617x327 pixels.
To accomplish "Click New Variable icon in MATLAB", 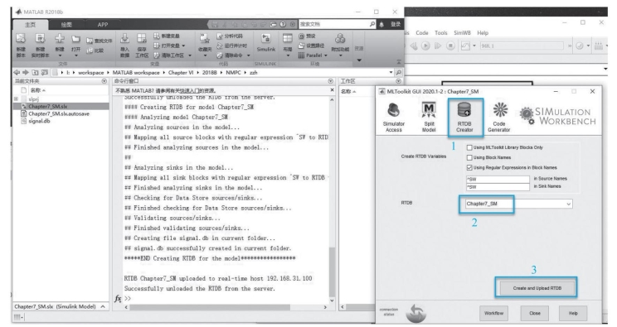I will pos(157,36).
